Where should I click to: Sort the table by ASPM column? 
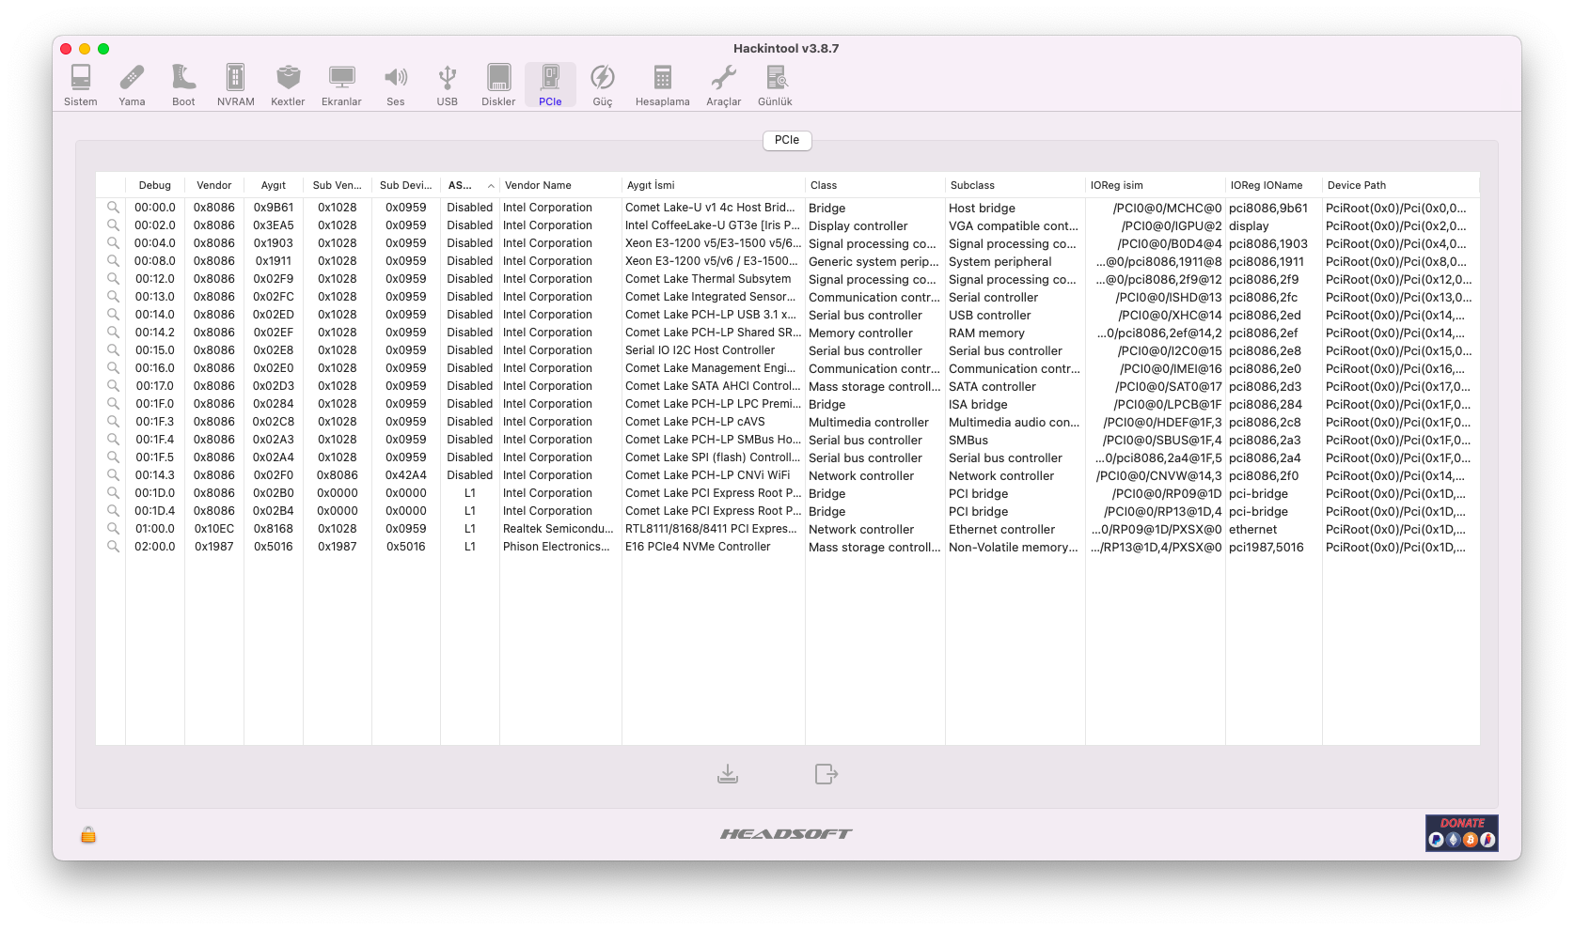pos(469,186)
